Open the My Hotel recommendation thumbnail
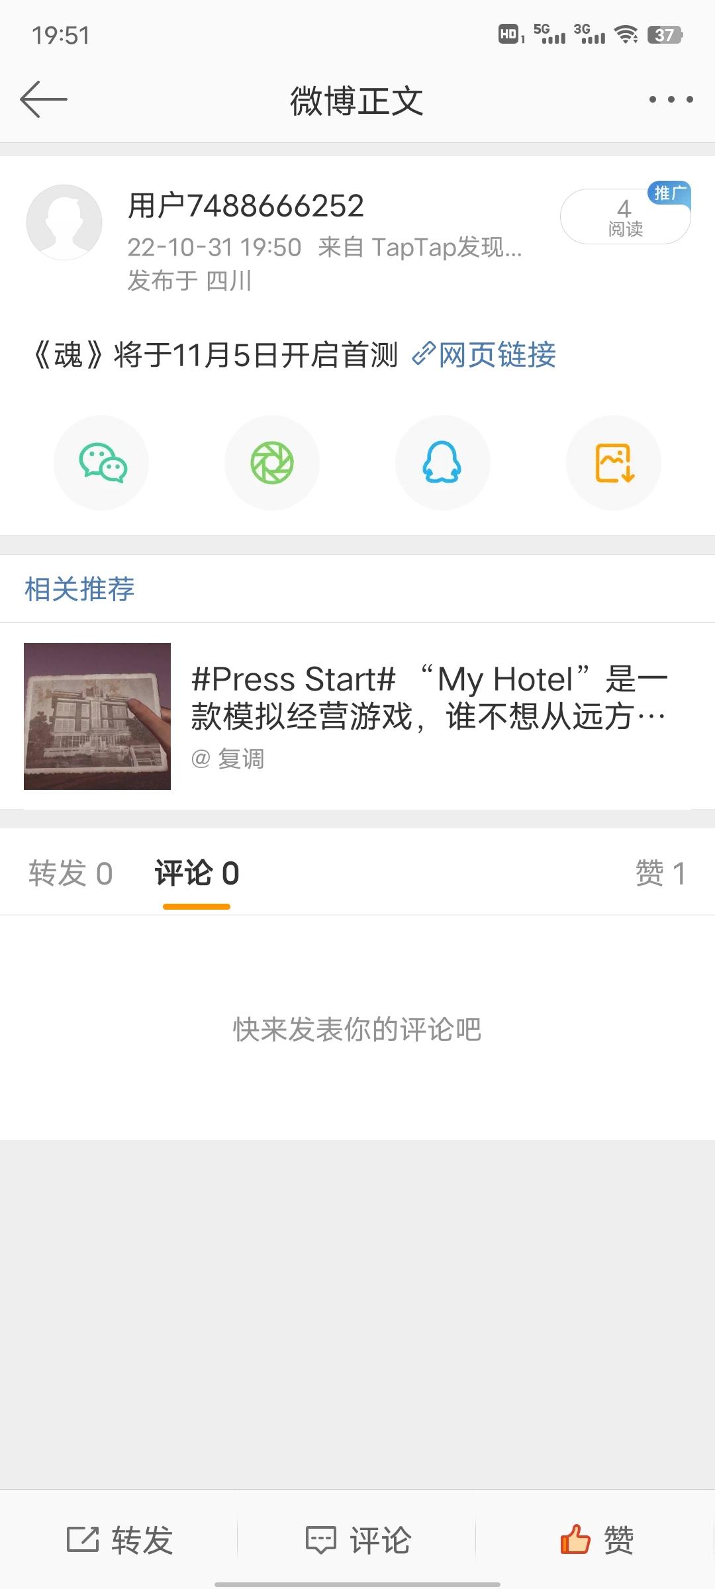Viewport: 715px width, 1589px height. pyautogui.click(x=97, y=716)
